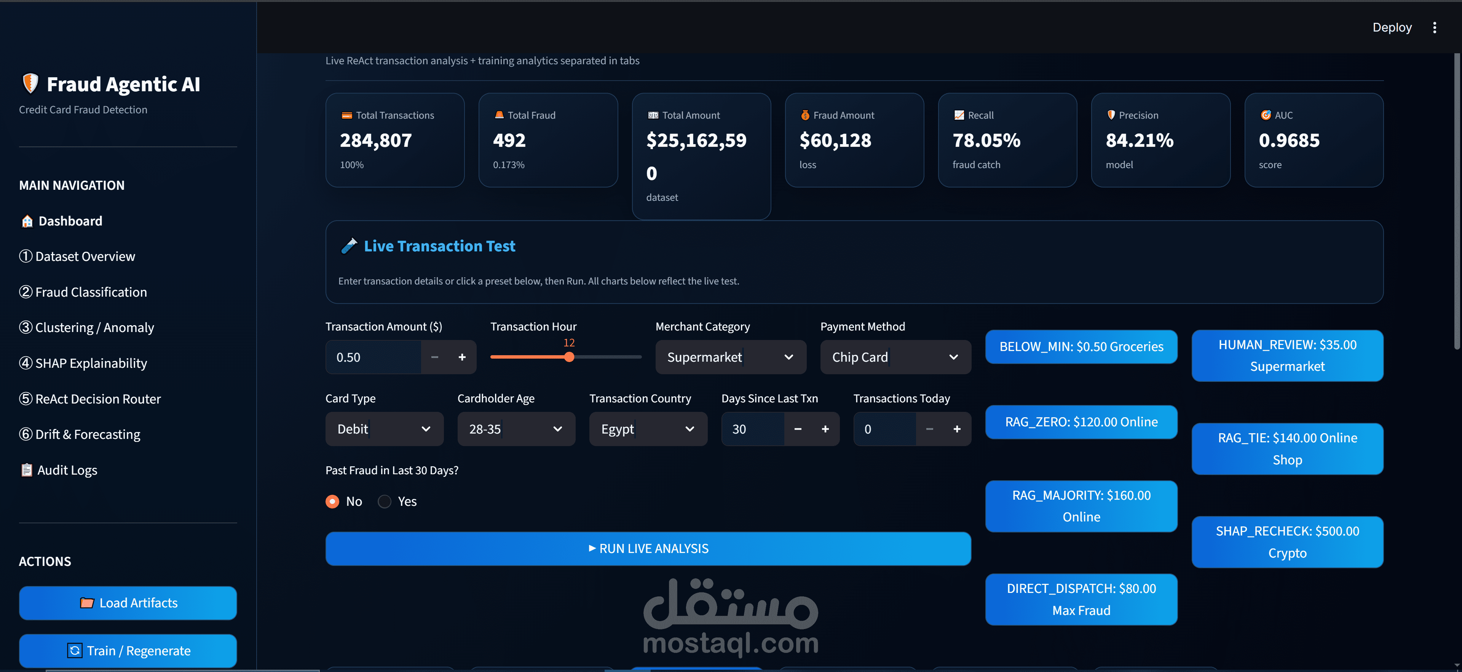Click the Transactions Today input field
Viewport: 1462px width, 672px height.
884,429
